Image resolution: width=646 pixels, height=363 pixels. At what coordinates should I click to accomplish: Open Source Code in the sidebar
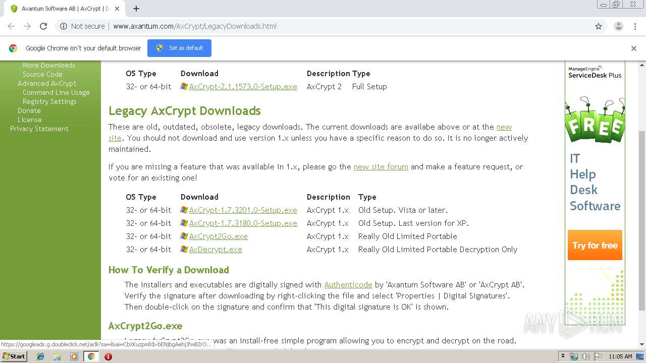(42, 74)
